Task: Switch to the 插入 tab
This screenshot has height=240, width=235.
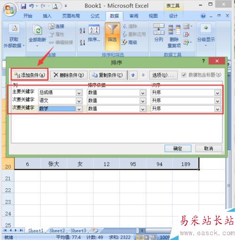Action: (47, 16)
